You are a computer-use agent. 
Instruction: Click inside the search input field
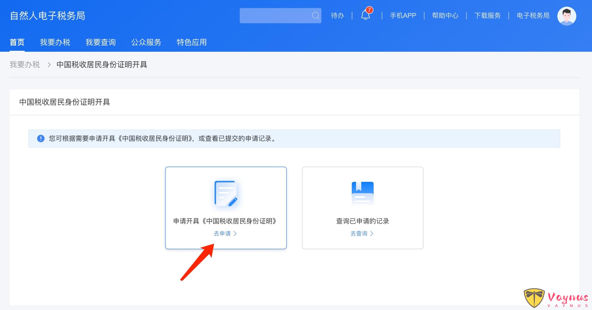(x=274, y=15)
